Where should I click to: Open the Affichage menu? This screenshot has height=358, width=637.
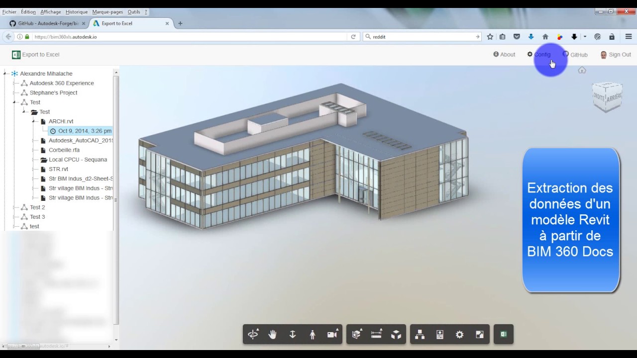[x=51, y=12]
